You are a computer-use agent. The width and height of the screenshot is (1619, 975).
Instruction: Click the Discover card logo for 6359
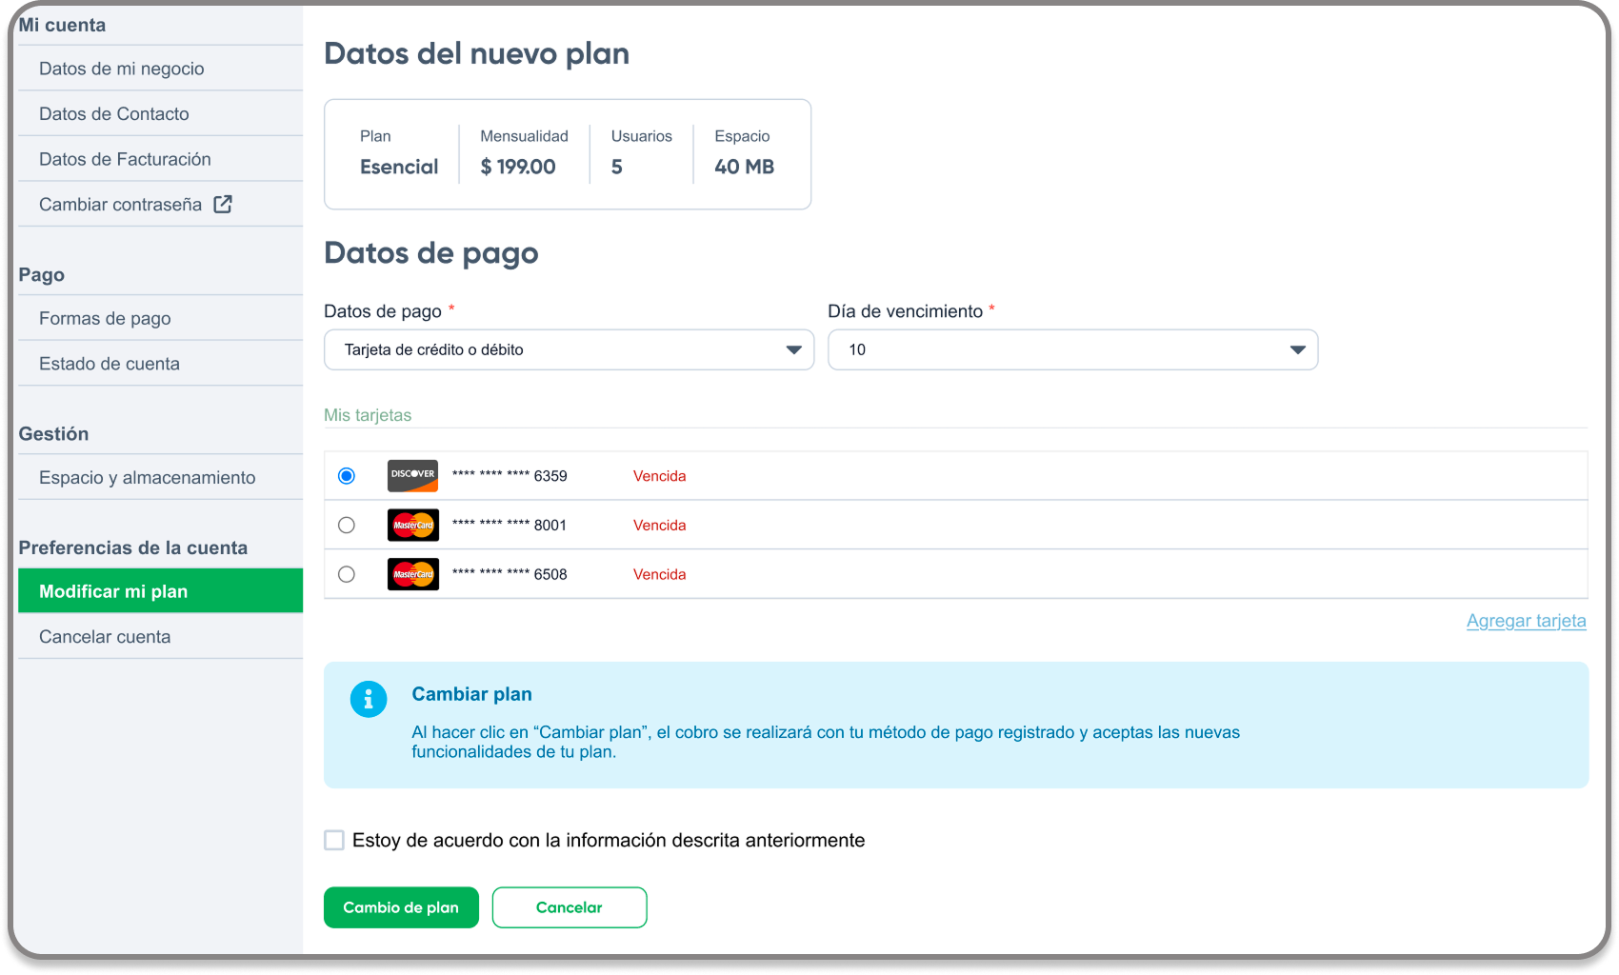coord(412,475)
